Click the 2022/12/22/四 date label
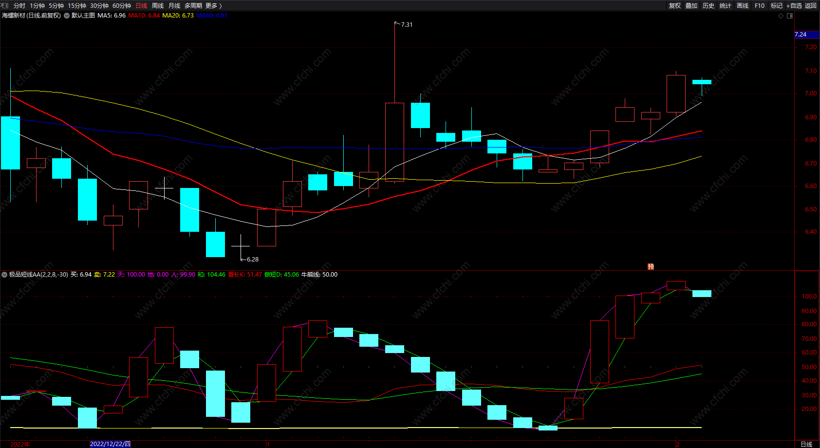Screen dimensions: 820x448 111,444
